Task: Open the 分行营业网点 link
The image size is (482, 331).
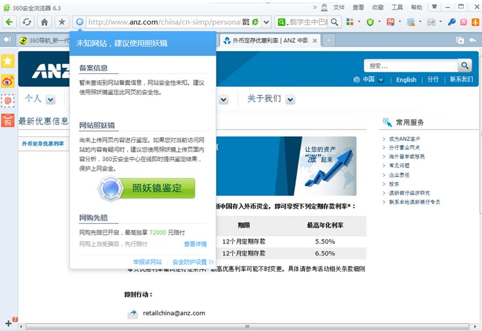Action: (404, 148)
